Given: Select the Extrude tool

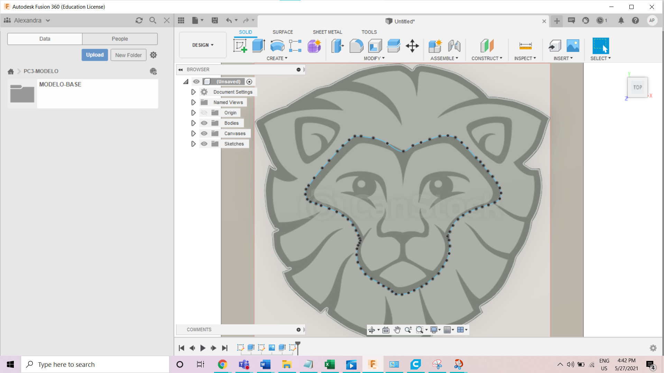Looking at the screenshot, I should (x=258, y=46).
